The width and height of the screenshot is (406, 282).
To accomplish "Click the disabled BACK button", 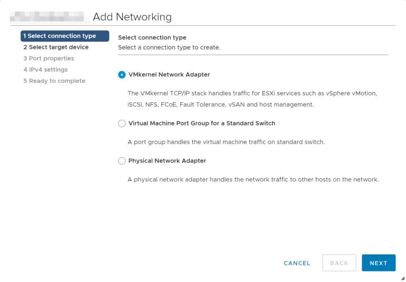I will point(339,263).
